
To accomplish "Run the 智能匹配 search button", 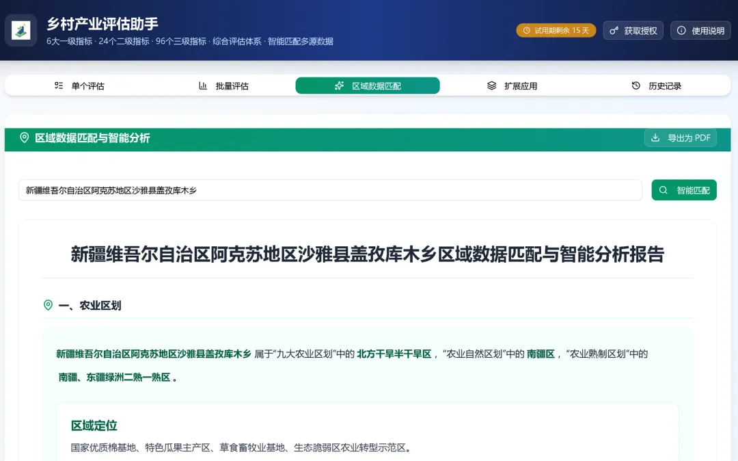I will click(x=684, y=190).
